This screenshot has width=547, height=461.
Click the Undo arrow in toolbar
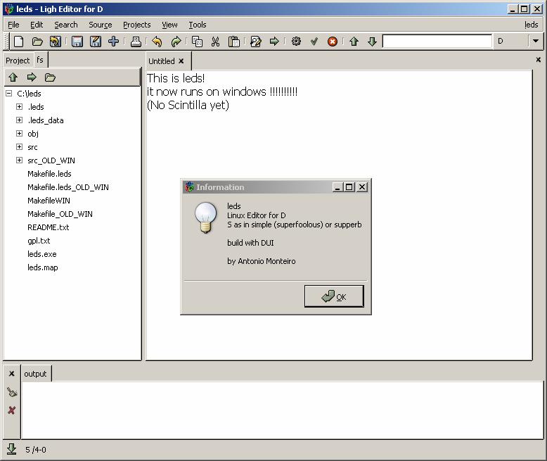coord(157,42)
